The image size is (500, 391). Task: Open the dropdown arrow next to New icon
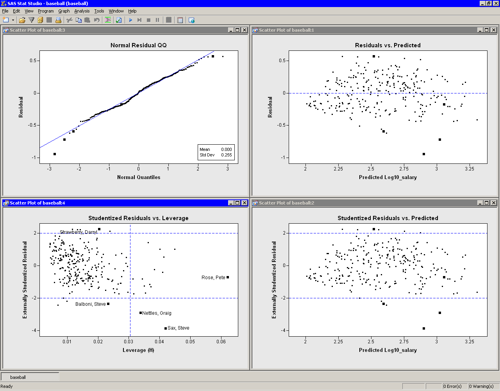click(x=13, y=20)
